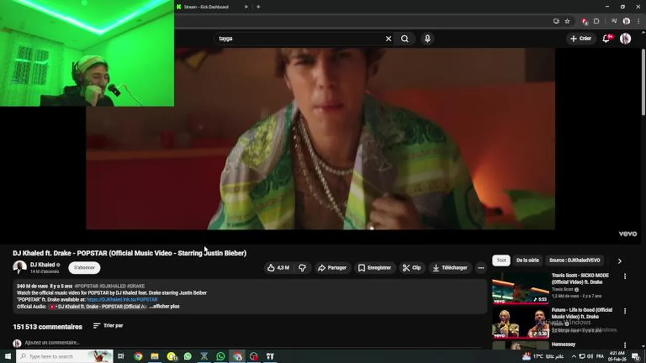Open options menu for the Life Is Good video
This screenshot has height=363, width=646.
tap(625, 311)
